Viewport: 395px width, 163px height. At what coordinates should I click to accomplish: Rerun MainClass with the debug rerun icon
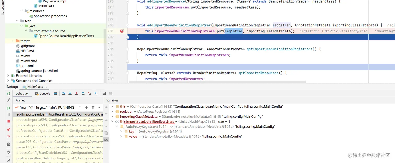pyautogui.click(x=9, y=94)
